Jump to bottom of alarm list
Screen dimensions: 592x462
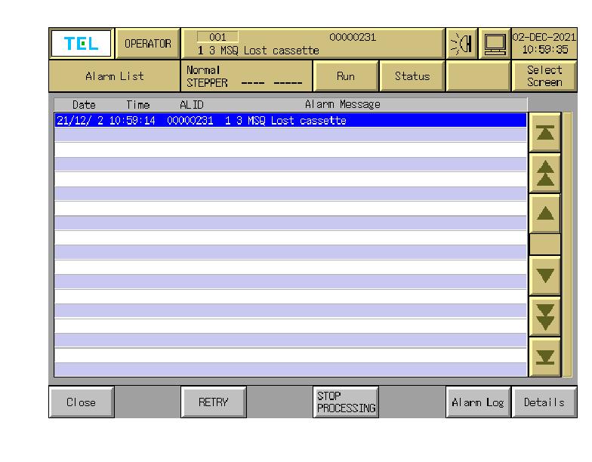[x=544, y=354]
